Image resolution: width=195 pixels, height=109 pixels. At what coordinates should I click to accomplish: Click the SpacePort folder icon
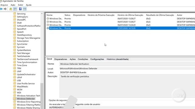[15, 29]
